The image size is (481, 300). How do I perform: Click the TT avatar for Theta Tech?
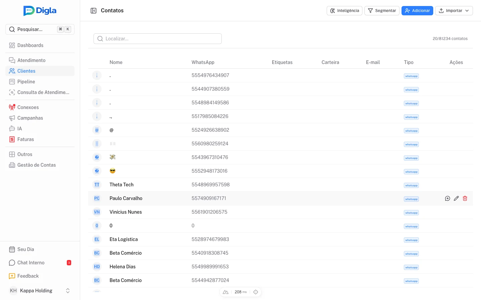coord(97,185)
